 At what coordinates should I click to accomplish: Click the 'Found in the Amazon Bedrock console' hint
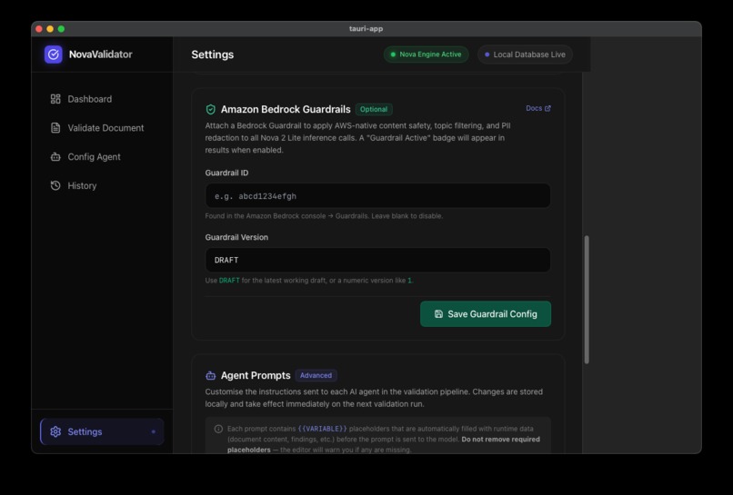coord(324,216)
